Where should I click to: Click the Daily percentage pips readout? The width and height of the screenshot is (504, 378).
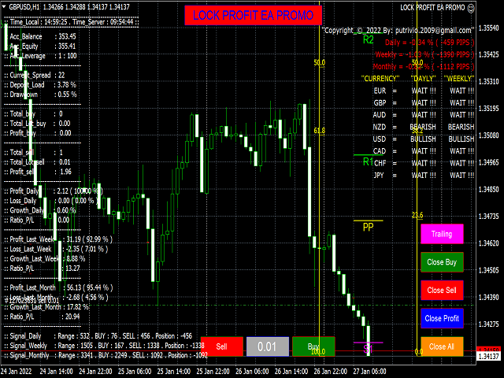pos(429,43)
